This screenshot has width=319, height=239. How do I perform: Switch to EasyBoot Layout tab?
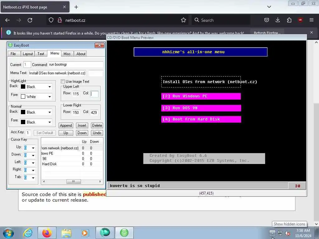pyautogui.click(x=28, y=54)
